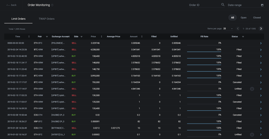
Task: Switch to the TWAP Orders tab
Action: click(46, 19)
